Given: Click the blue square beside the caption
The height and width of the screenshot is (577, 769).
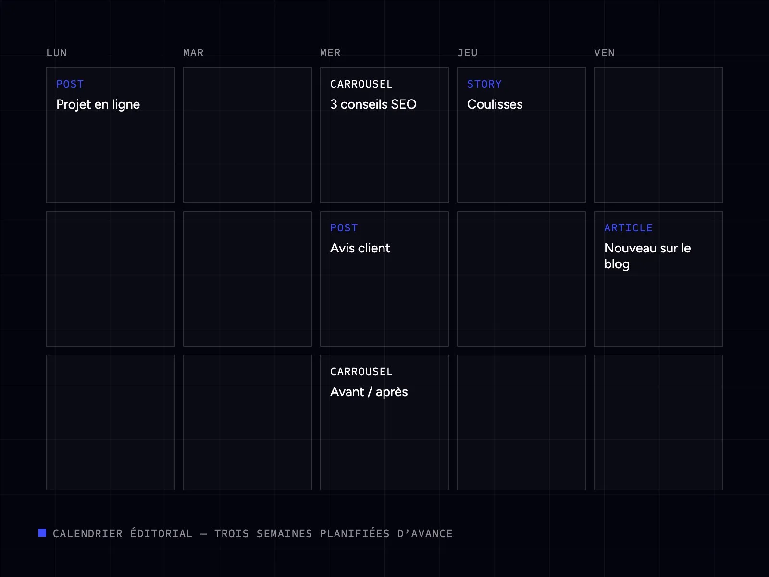Looking at the screenshot, I should click(x=42, y=533).
